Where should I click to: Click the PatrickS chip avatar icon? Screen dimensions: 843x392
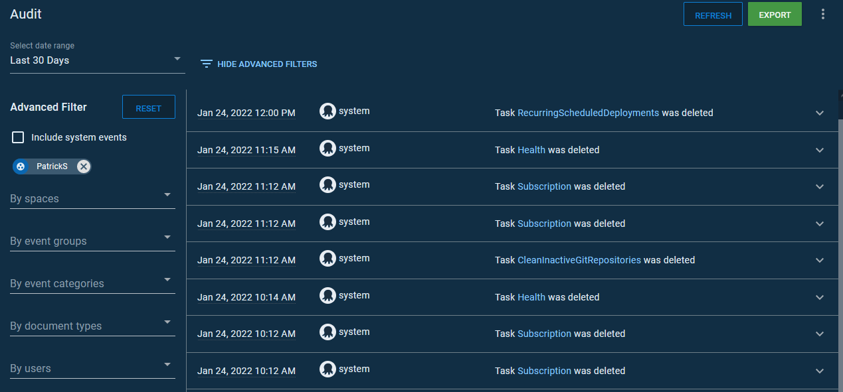click(x=21, y=166)
